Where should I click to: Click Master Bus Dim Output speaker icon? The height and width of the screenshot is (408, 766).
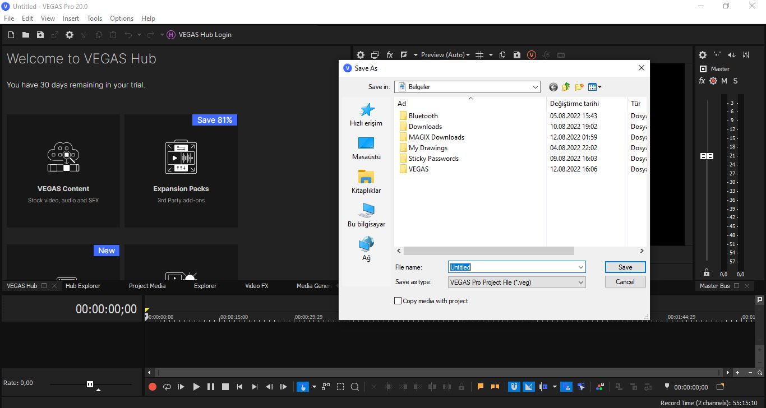(x=732, y=55)
